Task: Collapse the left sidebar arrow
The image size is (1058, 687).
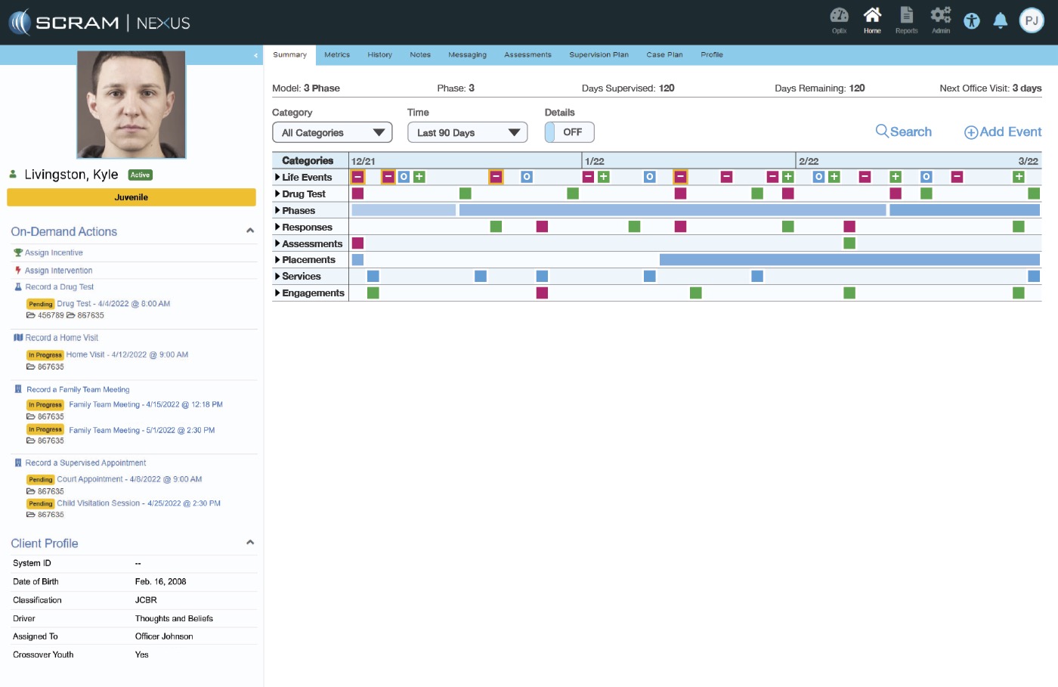Action: [x=255, y=55]
